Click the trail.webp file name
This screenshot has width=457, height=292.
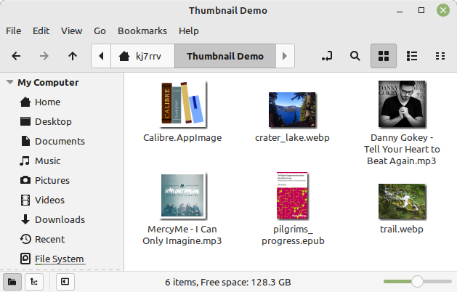pyautogui.click(x=402, y=229)
